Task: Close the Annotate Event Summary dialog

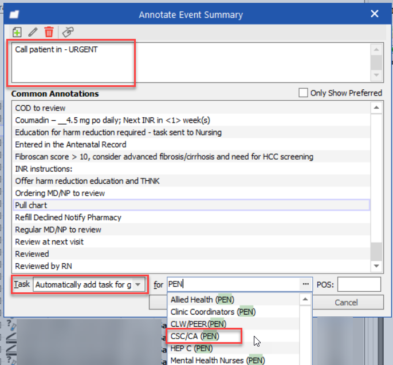Action: click(375, 14)
